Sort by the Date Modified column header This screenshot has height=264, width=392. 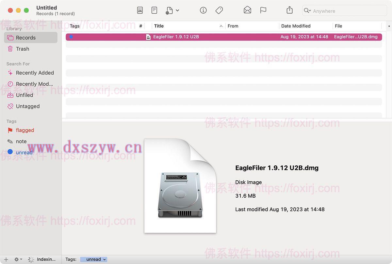[296, 26]
